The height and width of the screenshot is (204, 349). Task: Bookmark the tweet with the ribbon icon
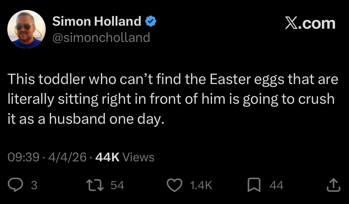254,185
